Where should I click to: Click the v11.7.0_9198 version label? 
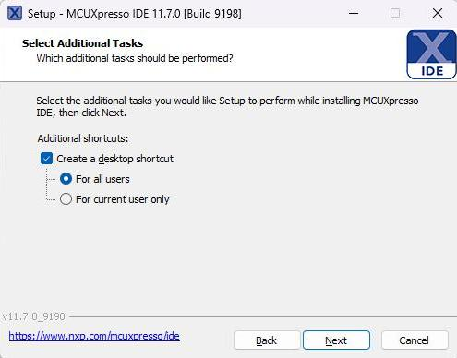[33, 316]
